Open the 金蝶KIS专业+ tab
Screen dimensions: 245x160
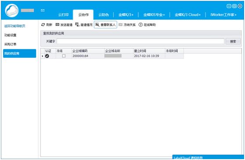click(x=154, y=15)
